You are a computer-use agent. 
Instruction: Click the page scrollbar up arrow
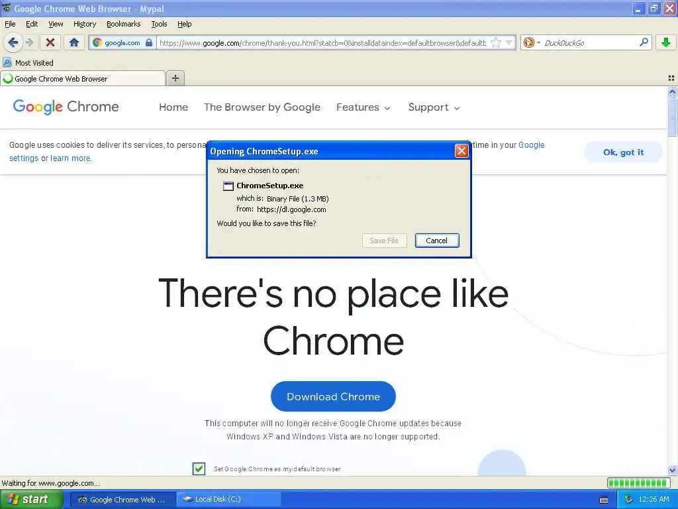(672, 91)
